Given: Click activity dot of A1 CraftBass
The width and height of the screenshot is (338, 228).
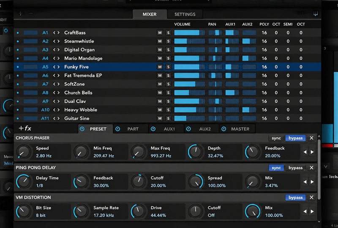Looking at the screenshot, I should [x=18, y=33].
